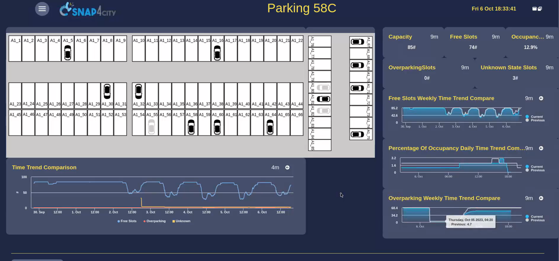This screenshot has height=261, width=559.
Task: Click the Snap4City logo
Action: (88, 9)
